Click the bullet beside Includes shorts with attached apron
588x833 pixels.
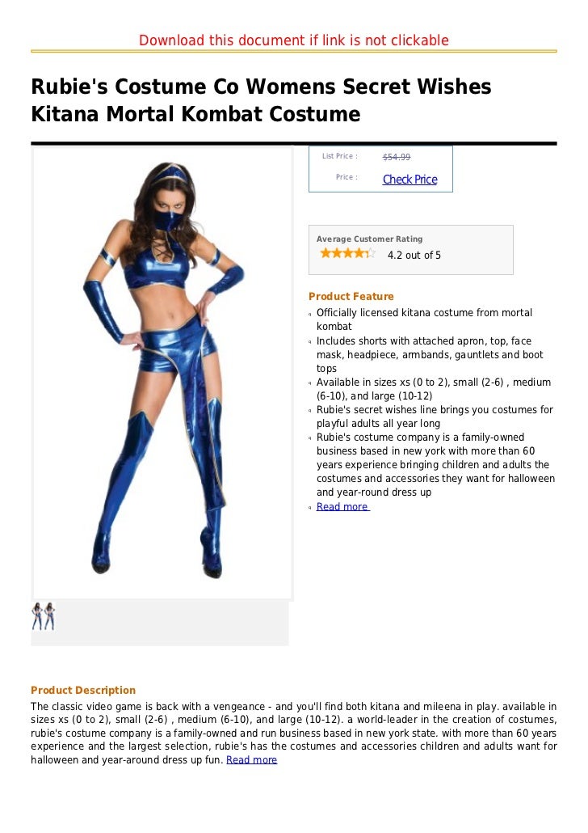[310, 341]
